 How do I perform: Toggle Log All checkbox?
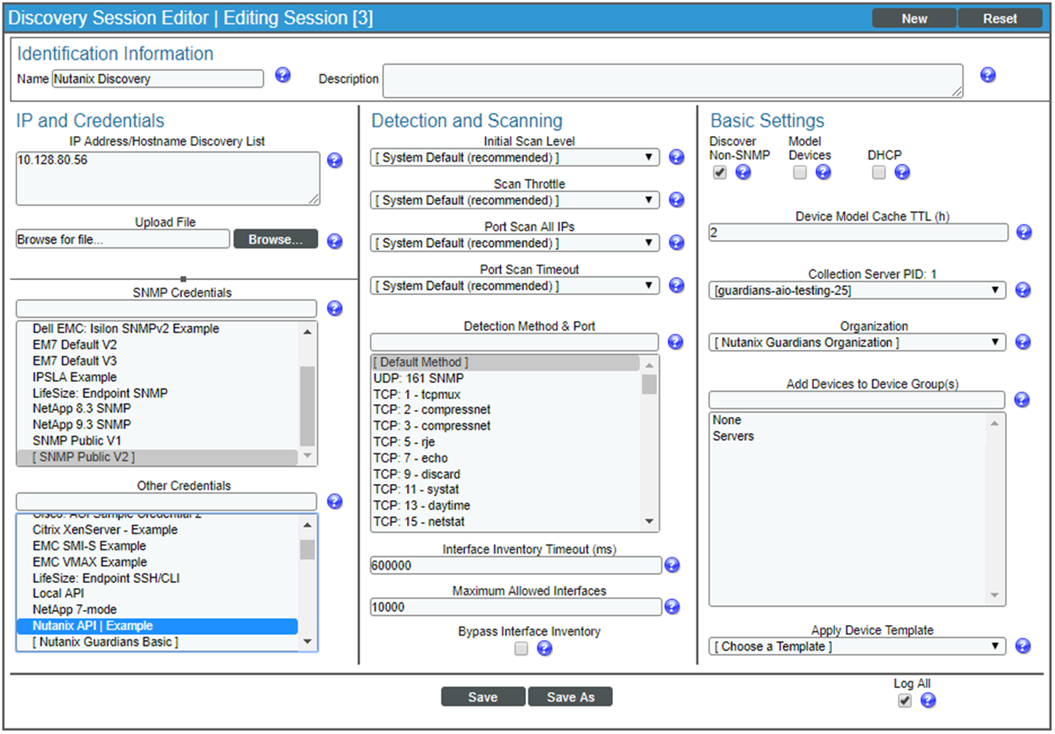(x=905, y=701)
